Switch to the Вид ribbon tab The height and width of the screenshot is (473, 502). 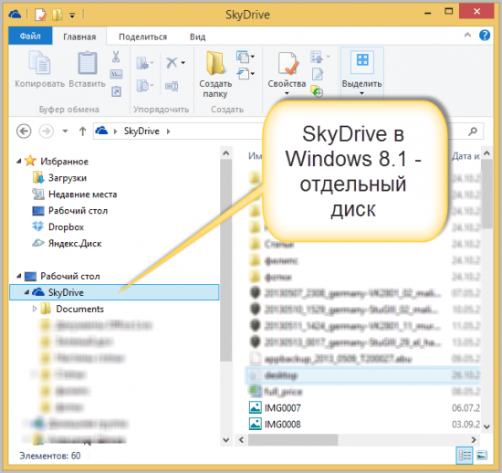pyautogui.click(x=197, y=37)
